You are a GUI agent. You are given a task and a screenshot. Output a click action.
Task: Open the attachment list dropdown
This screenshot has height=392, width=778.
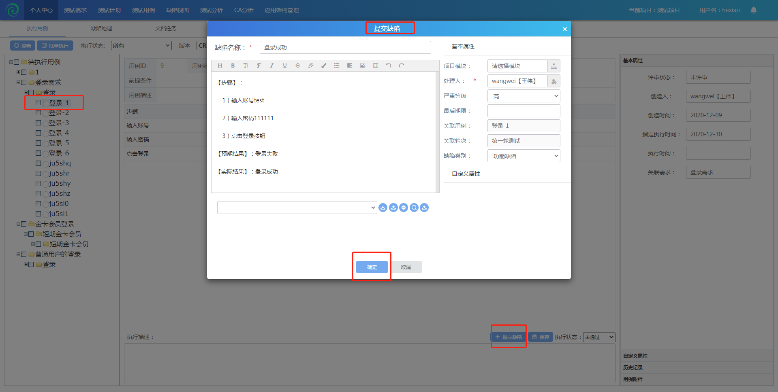(x=297, y=208)
